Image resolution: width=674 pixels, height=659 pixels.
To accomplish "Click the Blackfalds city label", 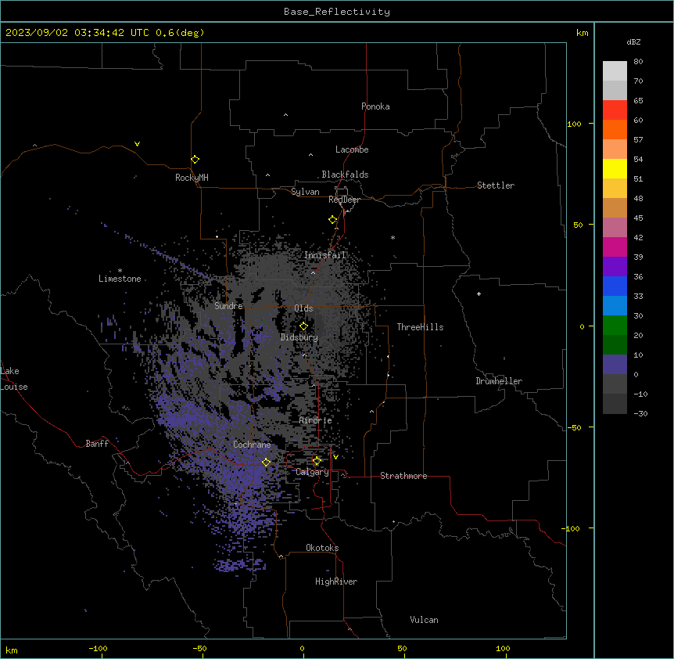I will pyautogui.click(x=345, y=175).
